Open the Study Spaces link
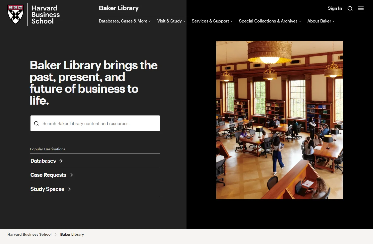This screenshot has width=373, height=244. 47,189
